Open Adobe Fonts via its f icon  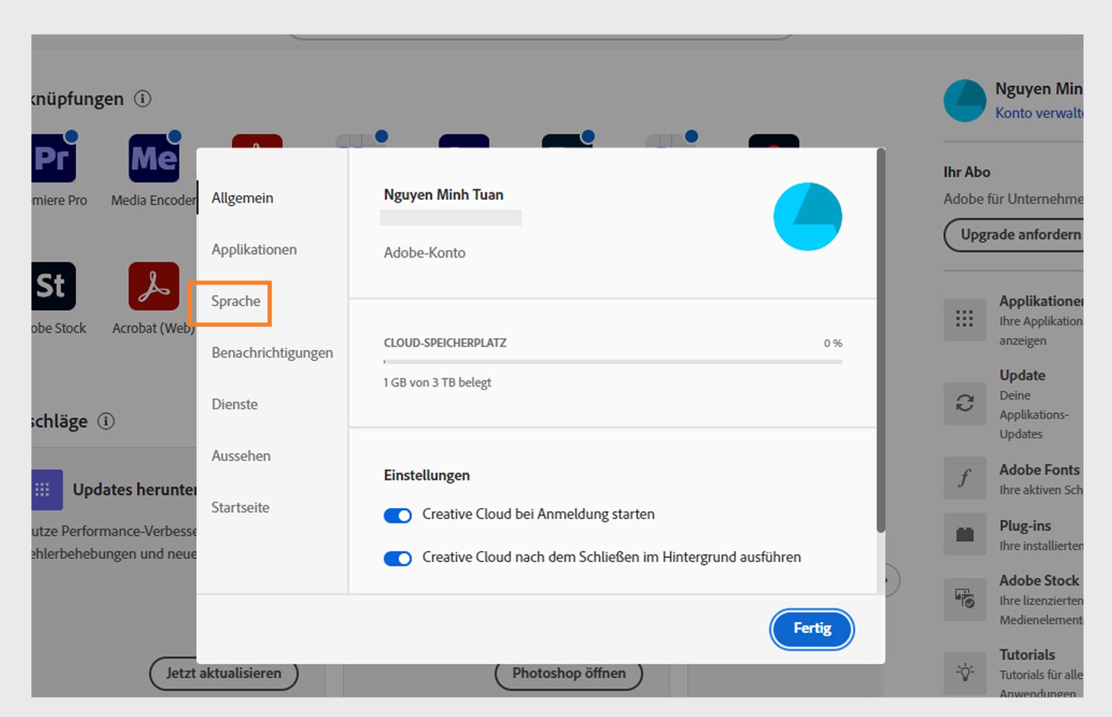(965, 478)
